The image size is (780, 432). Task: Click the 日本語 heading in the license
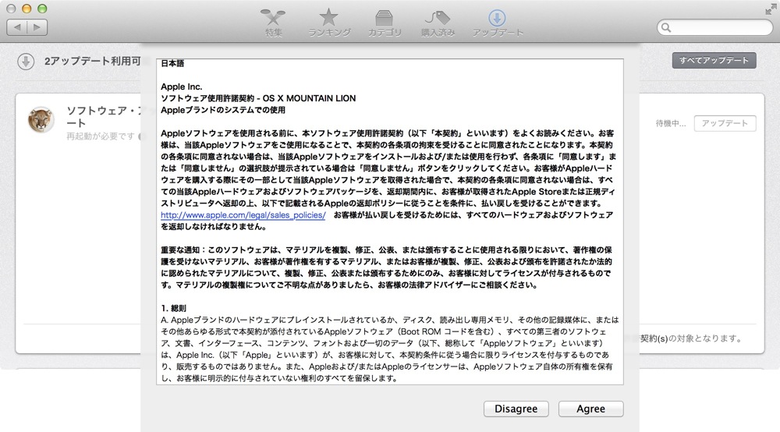tap(172, 63)
